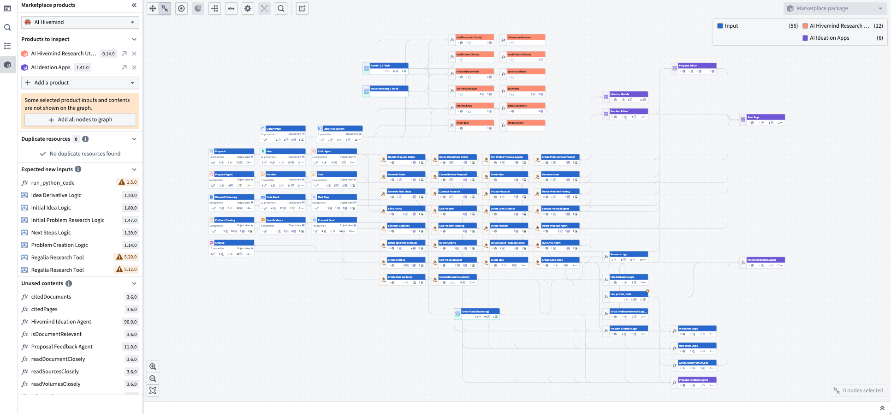This screenshot has height=414, width=891.
Task: Select the pan/move canvas tool
Action: click(x=153, y=8)
